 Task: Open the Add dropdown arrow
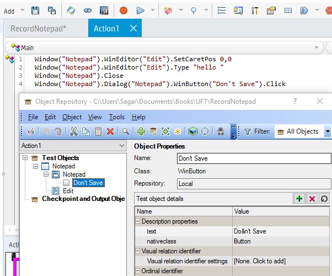click(23, 10)
